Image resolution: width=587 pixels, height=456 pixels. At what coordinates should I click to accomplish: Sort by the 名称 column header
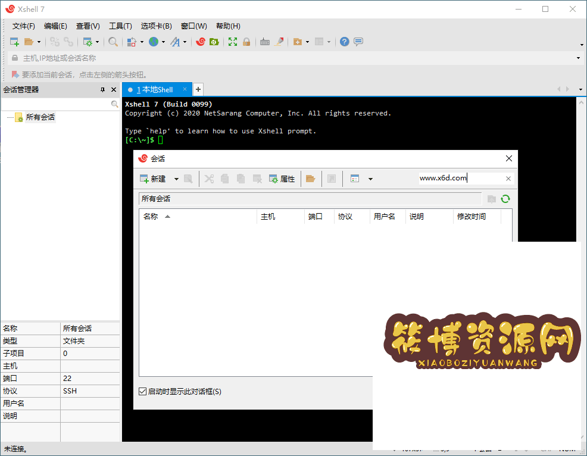(x=197, y=217)
